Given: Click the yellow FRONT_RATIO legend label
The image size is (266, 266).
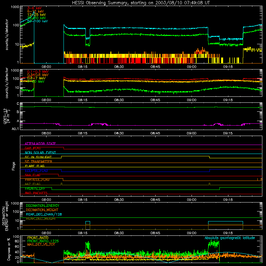Looking at the screenshot, I should click(38, 238).
